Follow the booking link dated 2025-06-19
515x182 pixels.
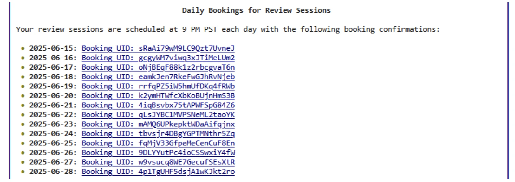(158, 86)
